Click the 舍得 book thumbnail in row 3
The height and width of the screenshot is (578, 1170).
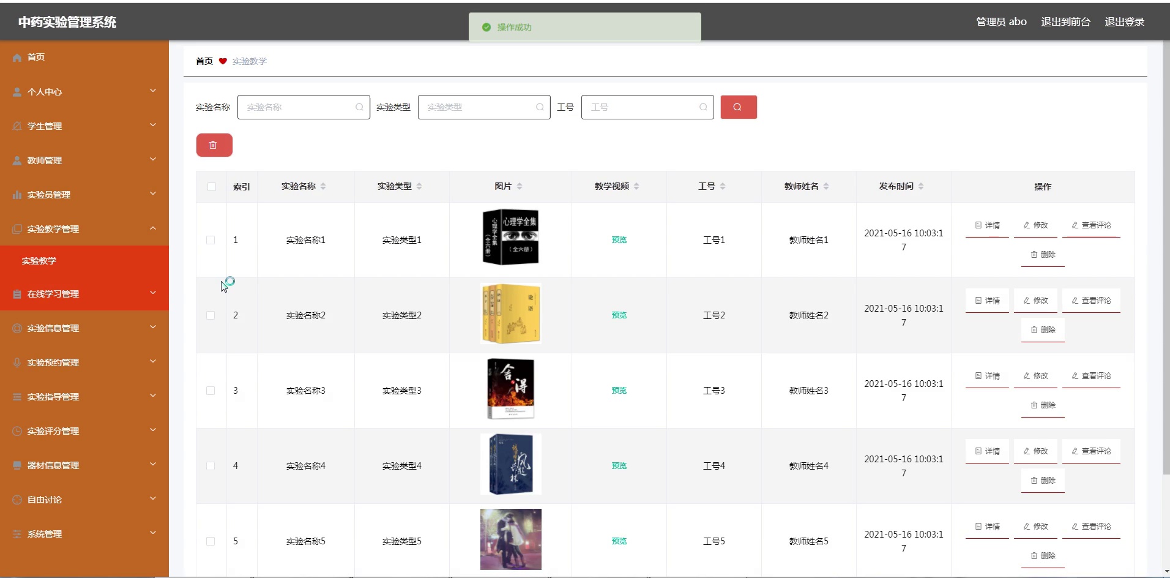[x=511, y=388]
